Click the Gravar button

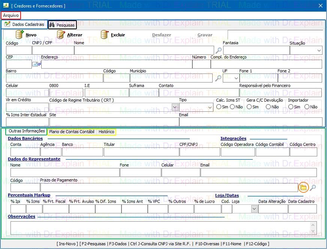point(205,35)
